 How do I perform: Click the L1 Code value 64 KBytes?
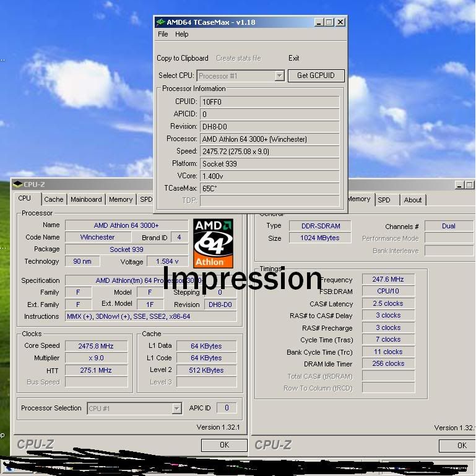tap(206, 358)
